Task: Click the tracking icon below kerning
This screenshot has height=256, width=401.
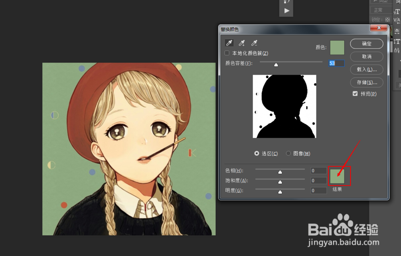Action: pyautogui.click(x=397, y=31)
